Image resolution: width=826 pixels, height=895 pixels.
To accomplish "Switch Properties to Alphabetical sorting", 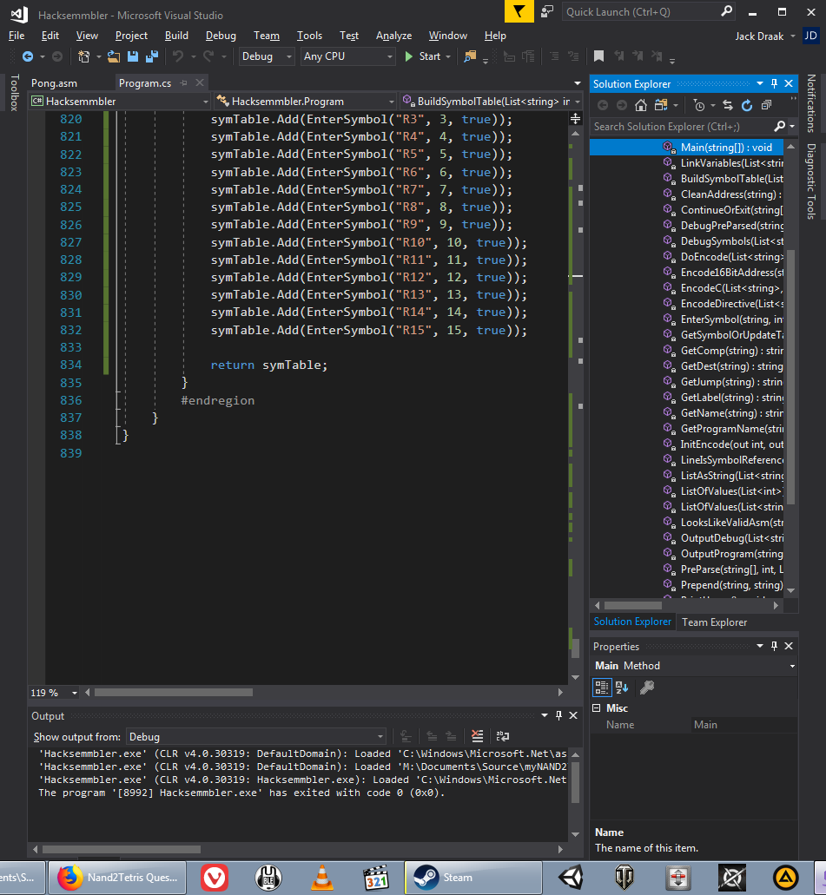I will (x=623, y=688).
